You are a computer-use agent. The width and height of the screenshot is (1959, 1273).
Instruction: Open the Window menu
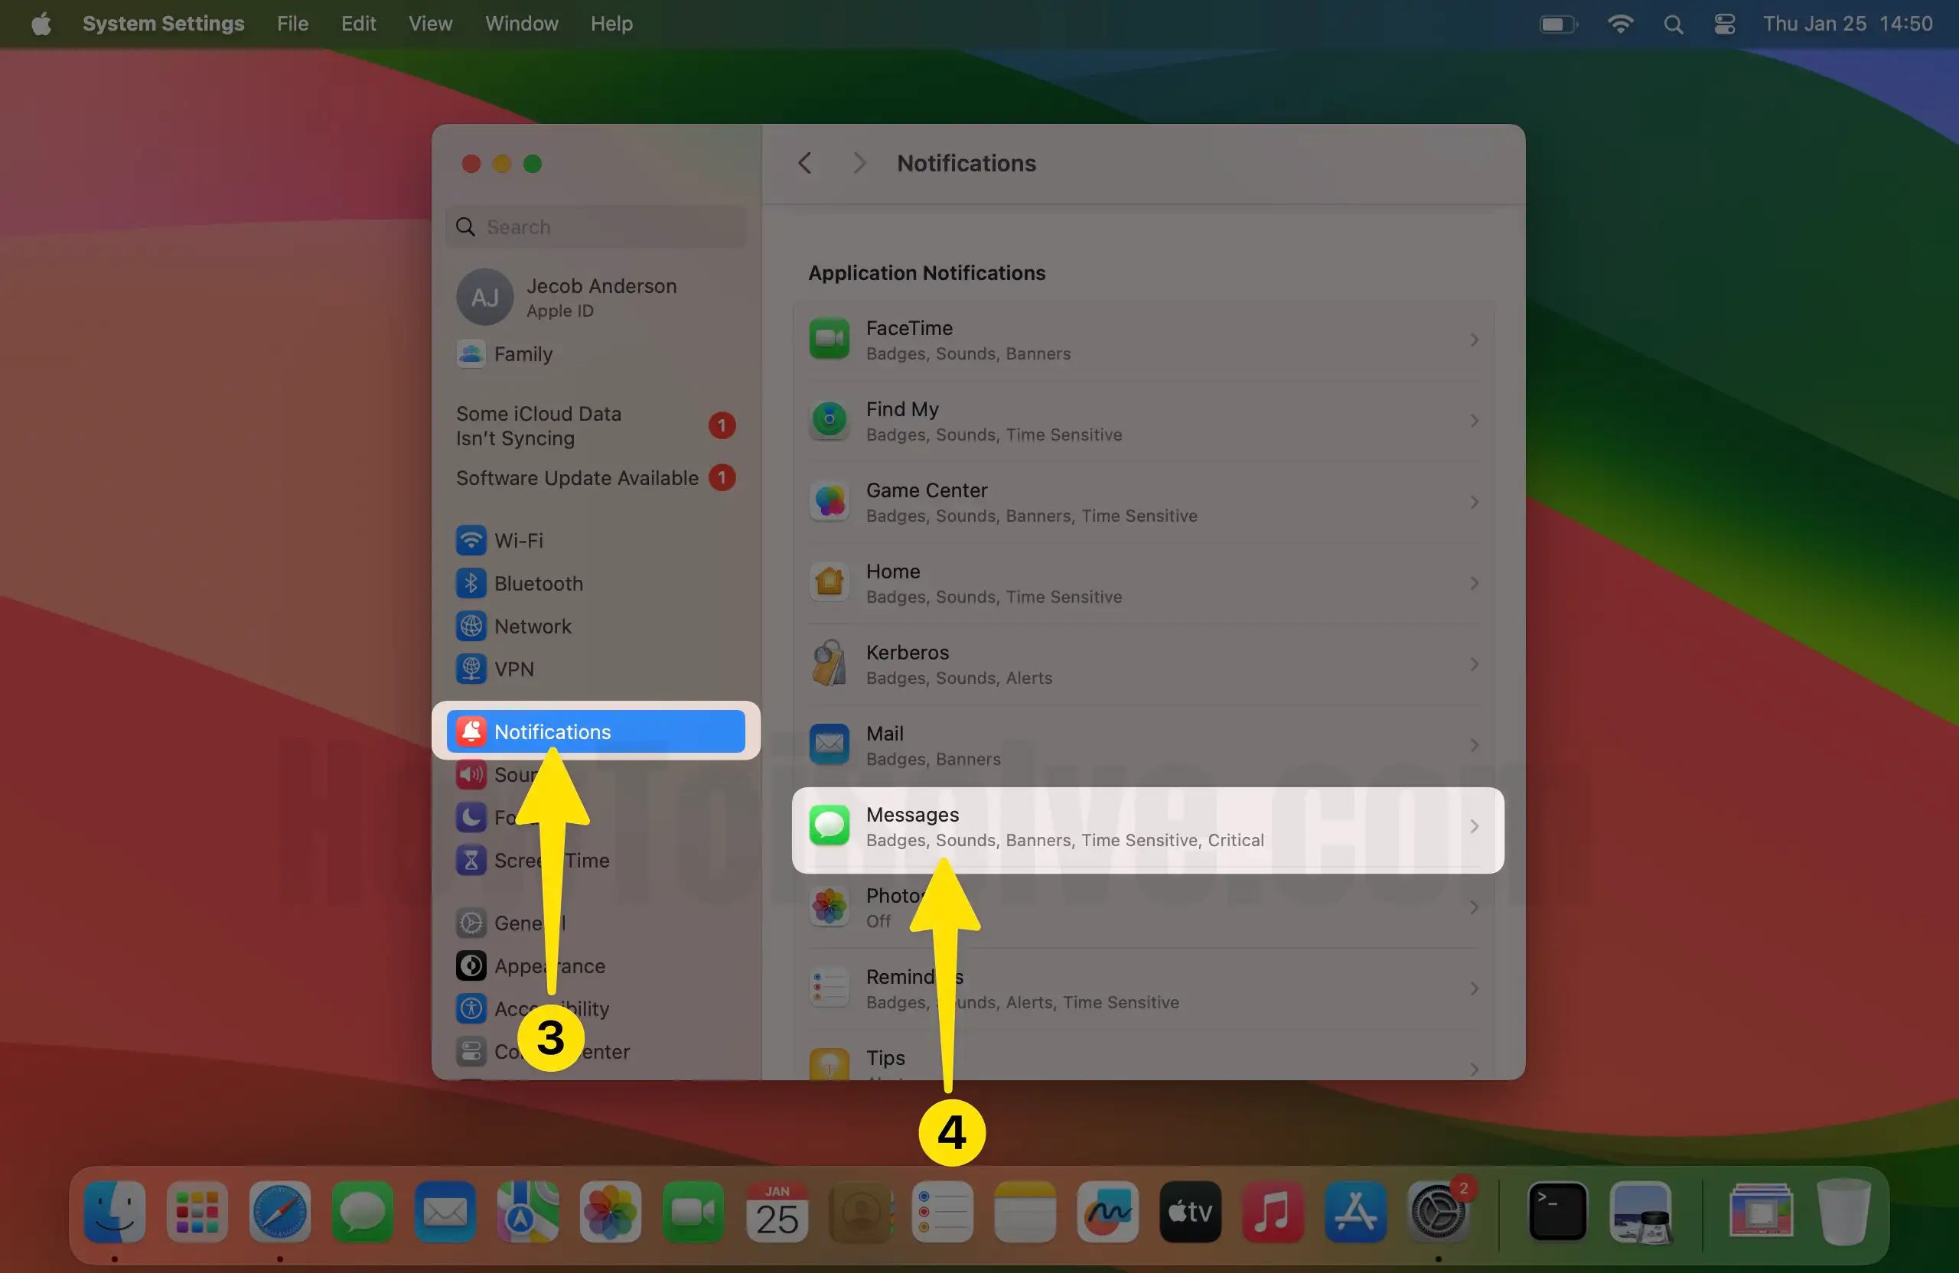pos(521,24)
